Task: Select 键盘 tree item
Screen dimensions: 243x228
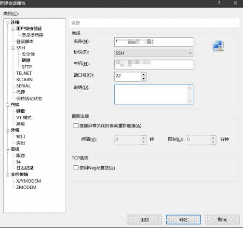Action: (x=21, y=111)
